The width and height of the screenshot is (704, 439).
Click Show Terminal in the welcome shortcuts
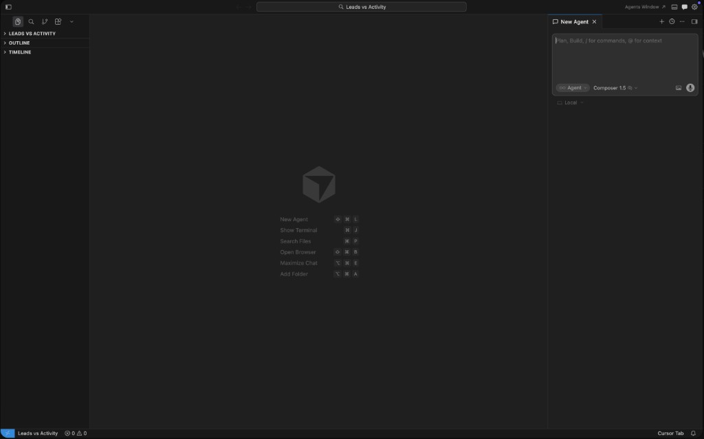coord(298,230)
